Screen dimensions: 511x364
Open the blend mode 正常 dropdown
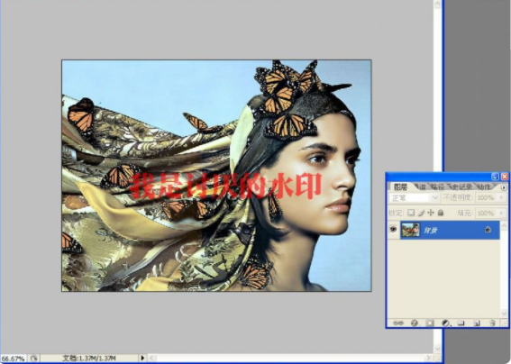[x=414, y=197]
